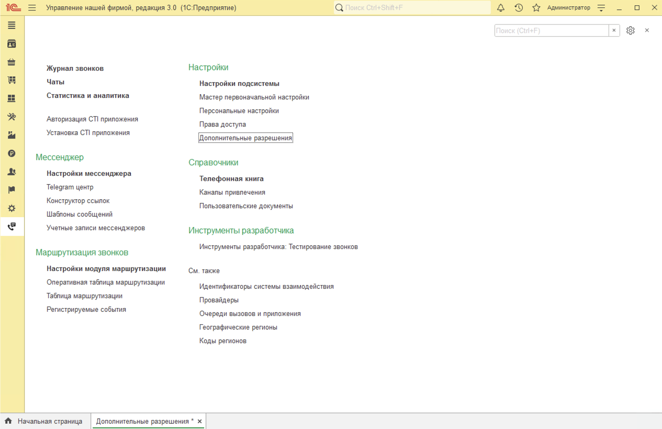The image size is (662, 429).
Task: Click the Поиск (Ctrl+F) search field
Action: [551, 30]
